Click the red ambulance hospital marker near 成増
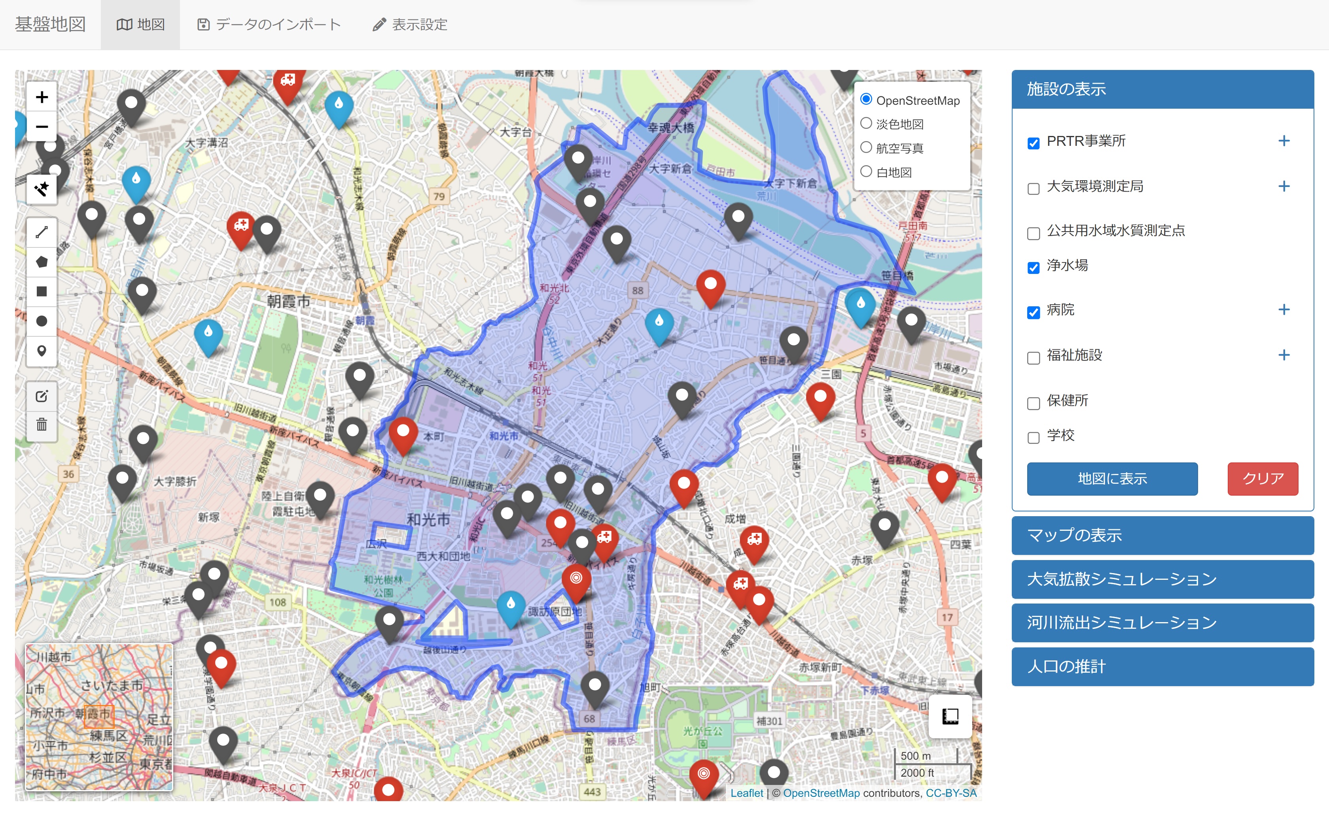1329x830 pixels. pos(755,545)
